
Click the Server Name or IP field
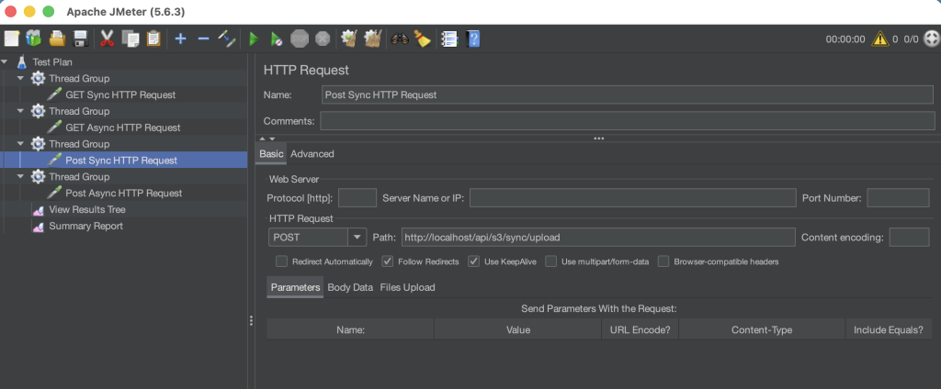pyautogui.click(x=632, y=198)
